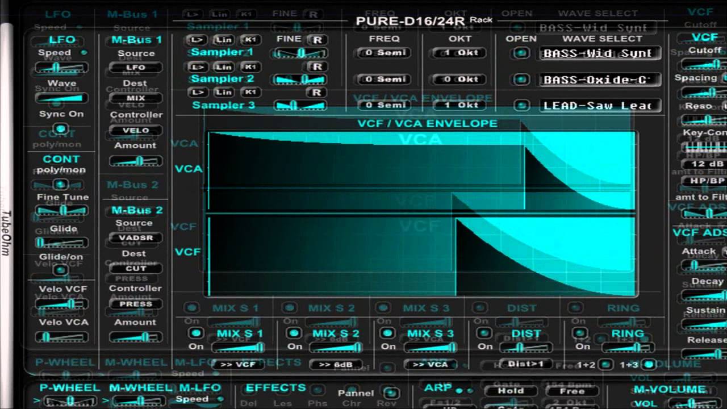Viewport: 727px width, 409px height.
Task: Click the Lin button above Sampler 3
Action: 223,92
